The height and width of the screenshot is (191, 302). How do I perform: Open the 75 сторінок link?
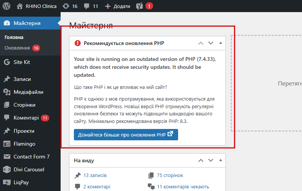[170, 175]
